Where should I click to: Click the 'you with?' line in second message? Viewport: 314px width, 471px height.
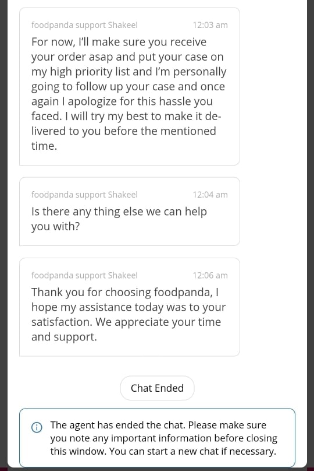pos(56,227)
